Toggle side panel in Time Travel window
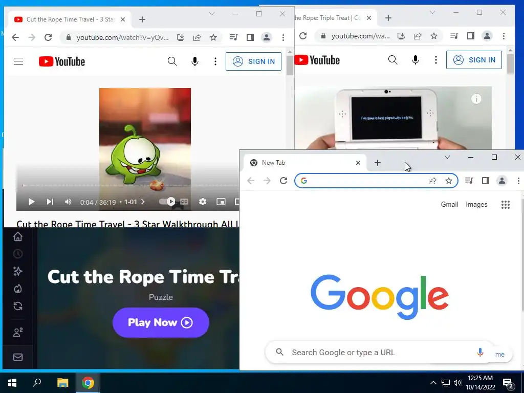 coord(250,37)
